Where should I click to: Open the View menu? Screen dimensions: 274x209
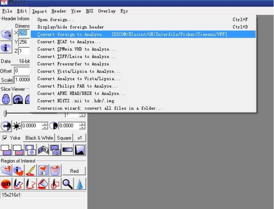pos(76,11)
